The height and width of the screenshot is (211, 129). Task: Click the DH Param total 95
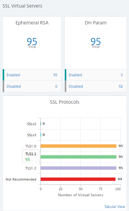pos(96,42)
